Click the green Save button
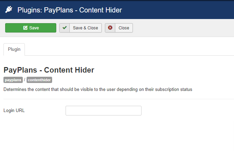This screenshot has width=234, height=158. pyautogui.click(x=31, y=28)
